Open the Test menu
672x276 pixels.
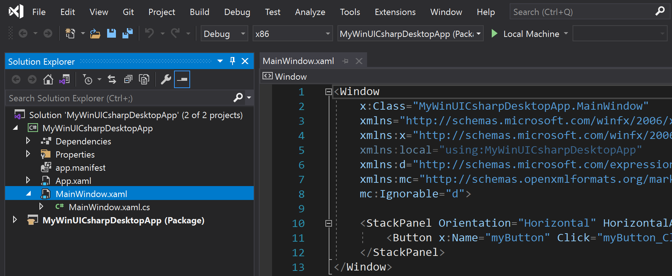click(x=273, y=12)
